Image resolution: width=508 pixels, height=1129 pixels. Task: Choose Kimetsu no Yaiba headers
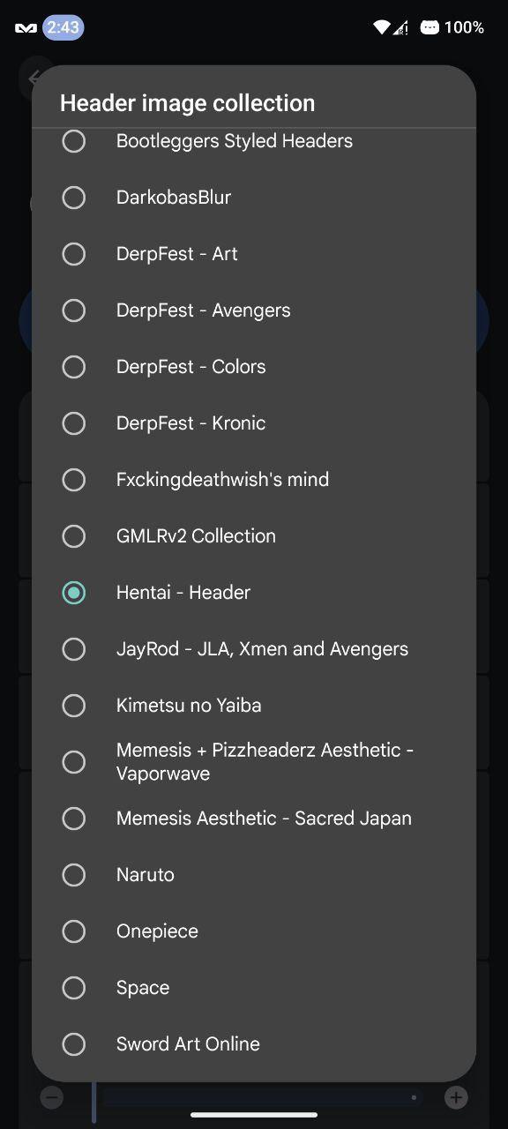click(254, 706)
